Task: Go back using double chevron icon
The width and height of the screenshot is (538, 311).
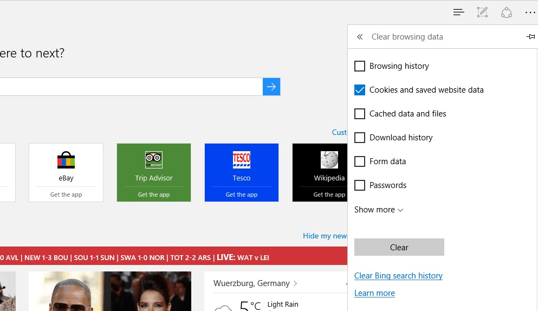Action: pos(360,37)
